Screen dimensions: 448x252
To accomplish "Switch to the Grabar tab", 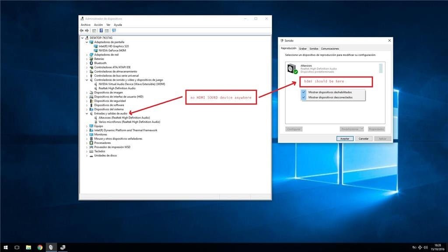I will [x=303, y=49].
